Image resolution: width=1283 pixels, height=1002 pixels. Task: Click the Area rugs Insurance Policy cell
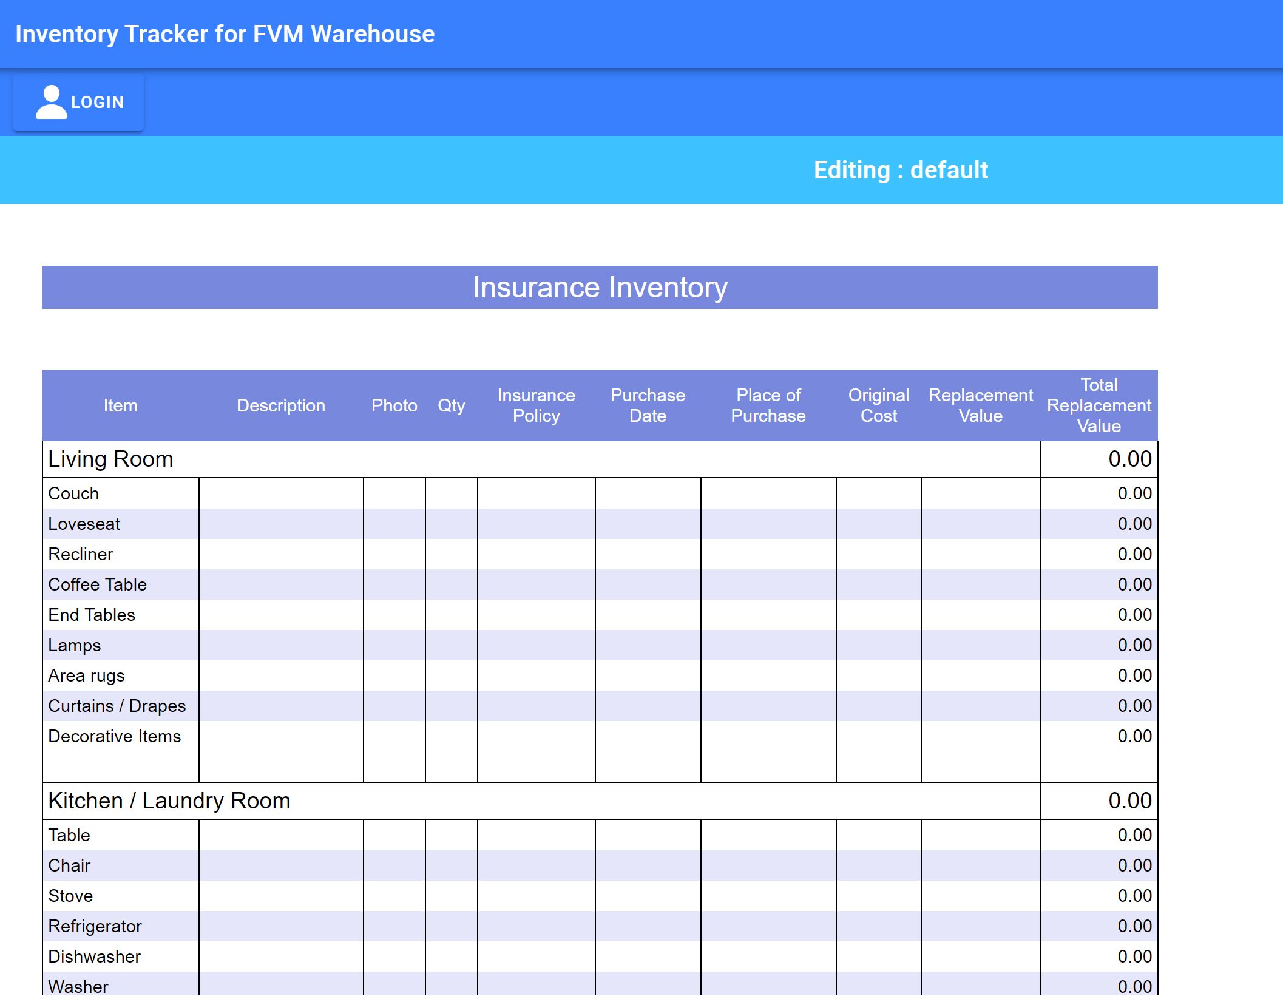point(537,675)
